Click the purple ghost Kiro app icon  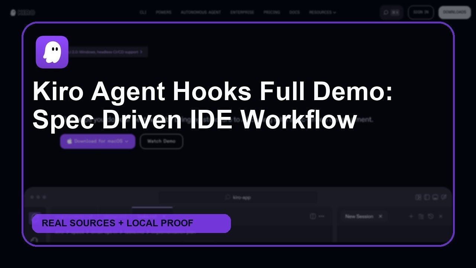coord(52,52)
